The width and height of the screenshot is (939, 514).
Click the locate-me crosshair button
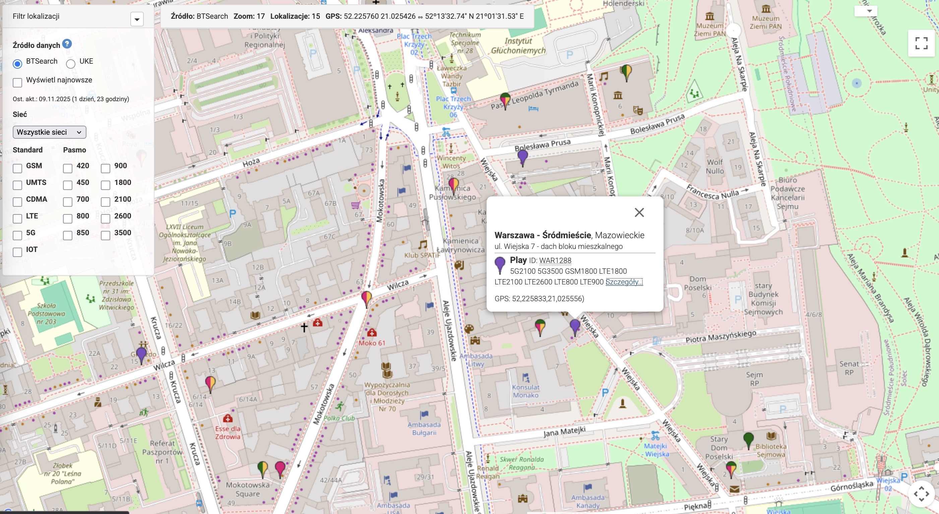click(x=921, y=494)
